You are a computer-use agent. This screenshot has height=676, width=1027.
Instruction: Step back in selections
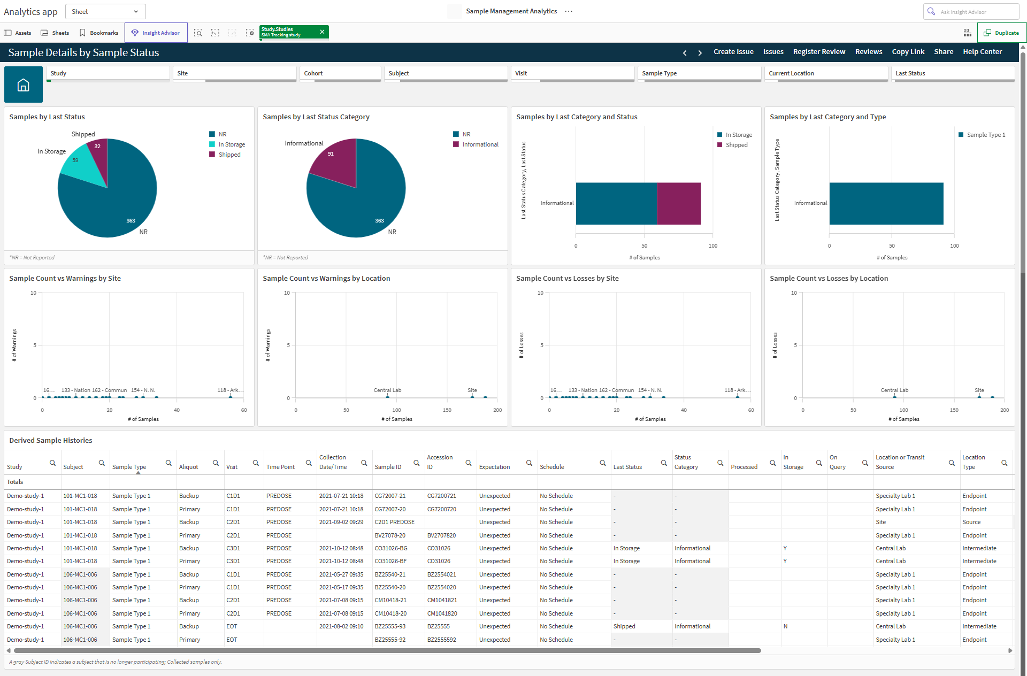215,33
